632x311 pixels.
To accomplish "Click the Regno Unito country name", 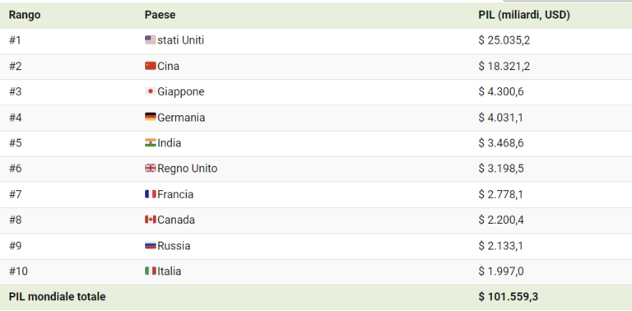I will [x=188, y=169].
